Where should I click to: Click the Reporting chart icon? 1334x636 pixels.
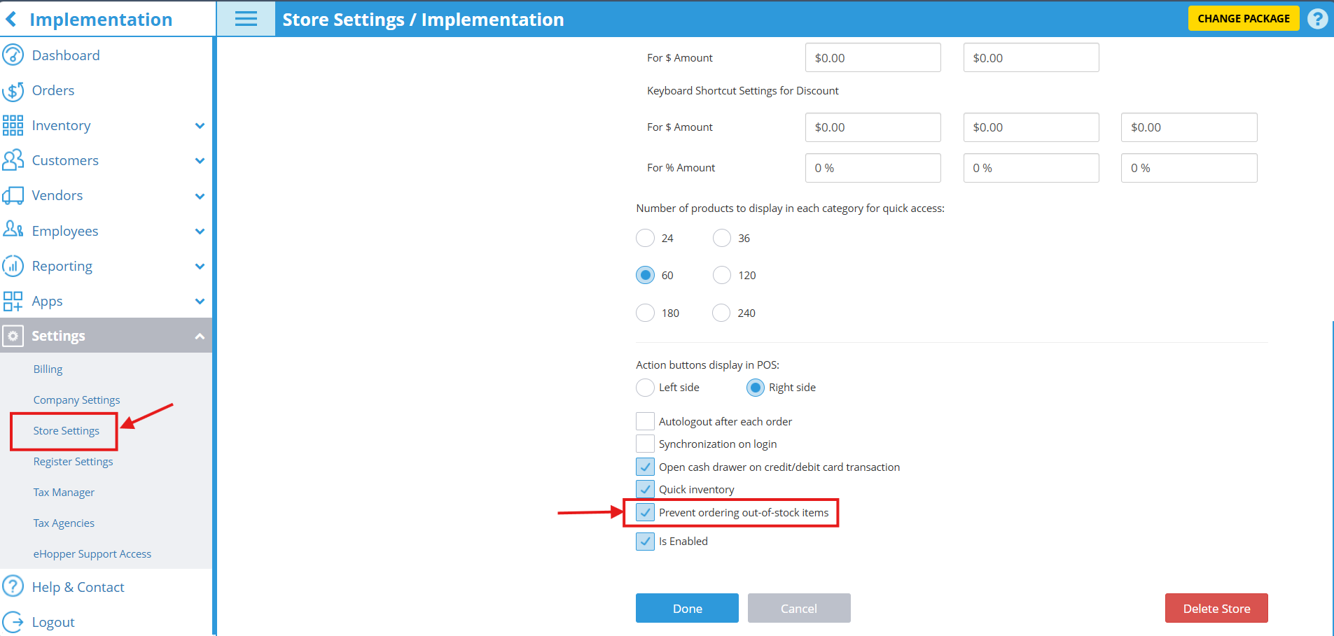[x=13, y=267]
